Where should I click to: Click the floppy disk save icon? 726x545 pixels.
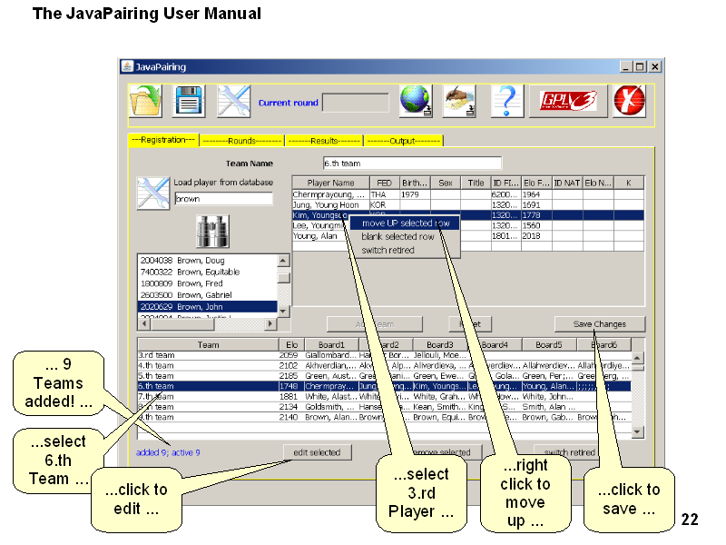[189, 101]
